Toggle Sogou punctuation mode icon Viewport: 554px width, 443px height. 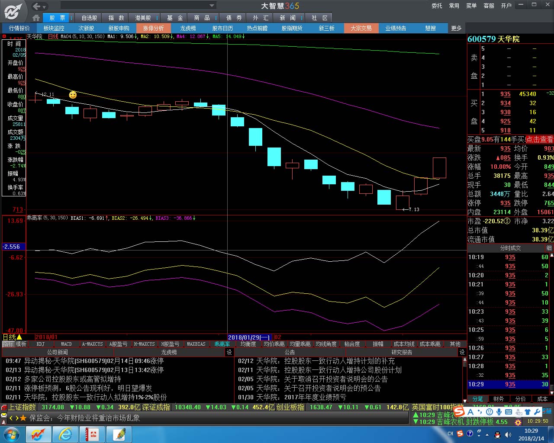(x=480, y=412)
